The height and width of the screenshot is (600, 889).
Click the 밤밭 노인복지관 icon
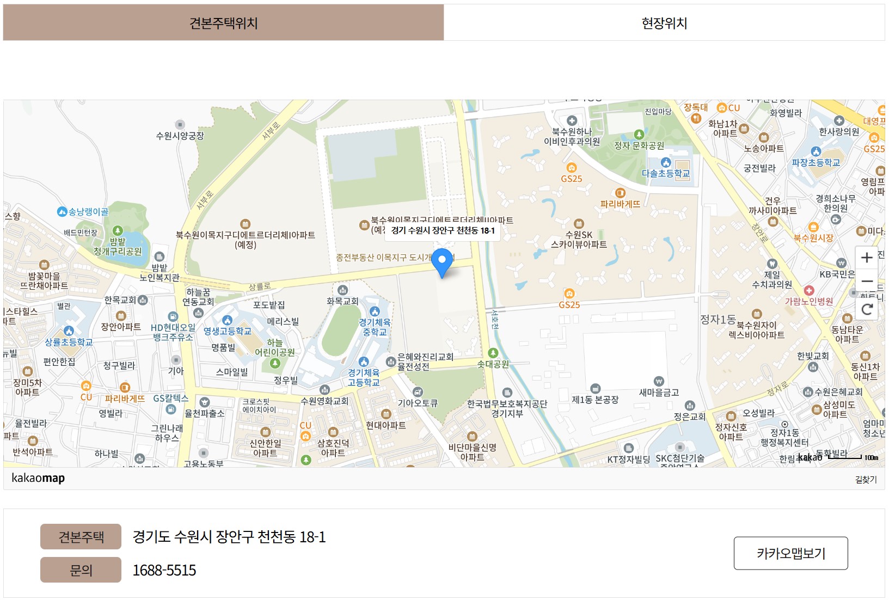tap(160, 256)
